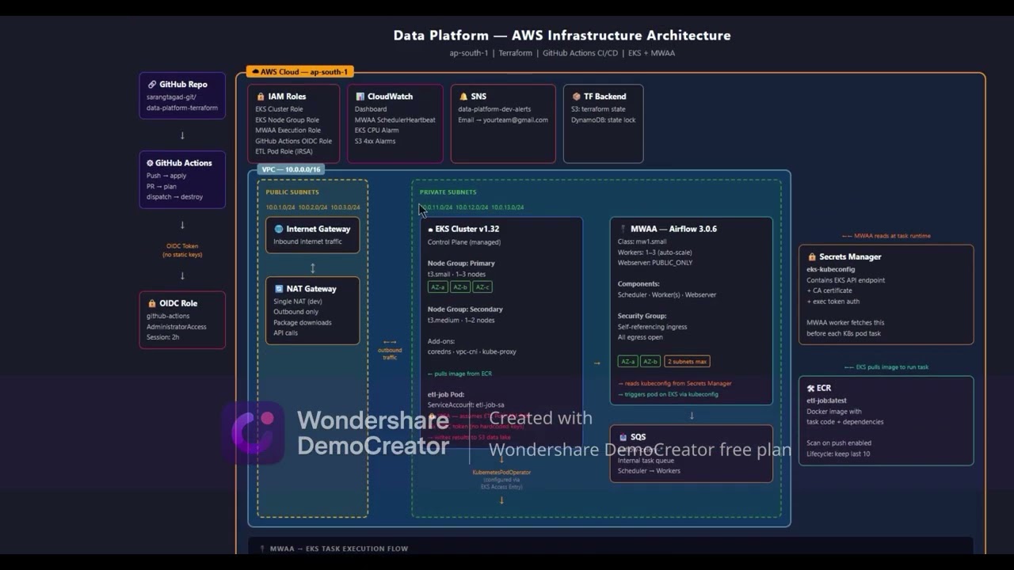Click the diagram title 'Data Platform — AWS Infrastructure Architecture'
This screenshot has width=1014, height=570.
562,36
